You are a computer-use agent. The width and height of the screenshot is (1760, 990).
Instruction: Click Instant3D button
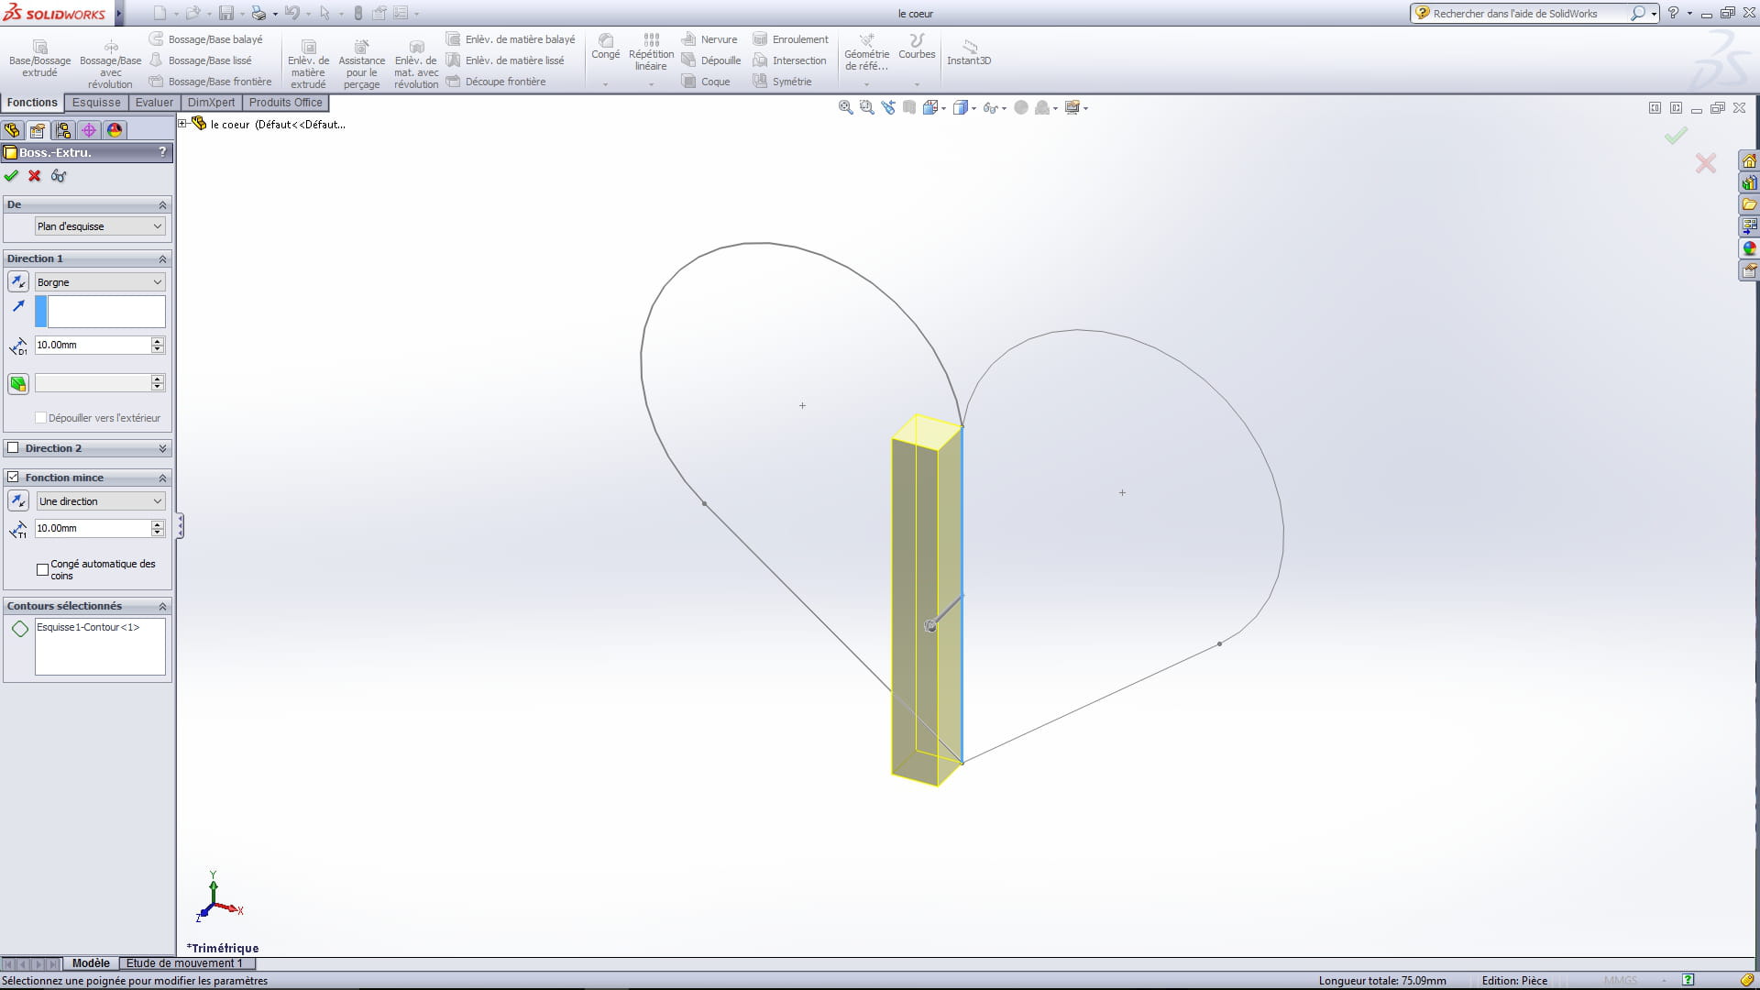pyautogui.click(x=969, y=52)
